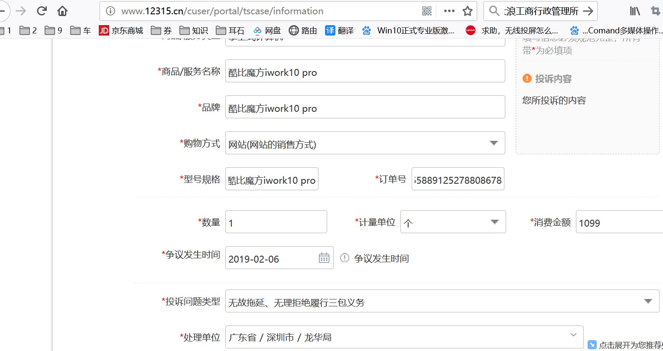The height and width of the screenshot is (351, 663).
Task: Submit the search with the arrow button
Action: point(588,11)
